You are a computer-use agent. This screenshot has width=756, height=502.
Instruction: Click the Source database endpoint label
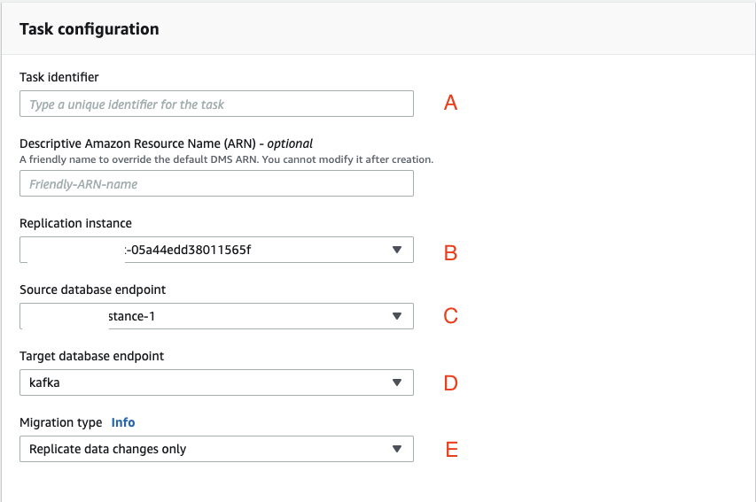(92, 290)
